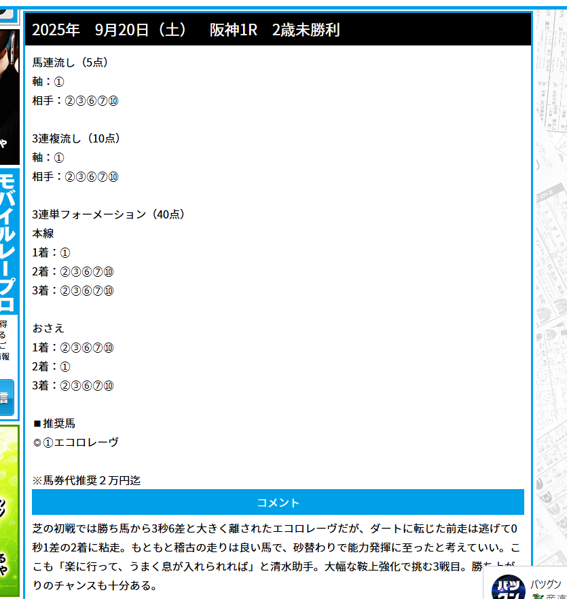
Task: Click the blue button under the モバイルレープロ banner
Action: [x=7, y=398]
